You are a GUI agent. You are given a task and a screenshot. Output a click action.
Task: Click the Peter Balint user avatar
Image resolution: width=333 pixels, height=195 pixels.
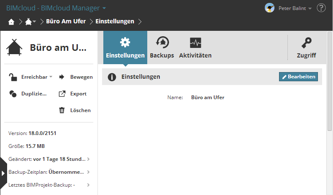[x=269, y=8]
